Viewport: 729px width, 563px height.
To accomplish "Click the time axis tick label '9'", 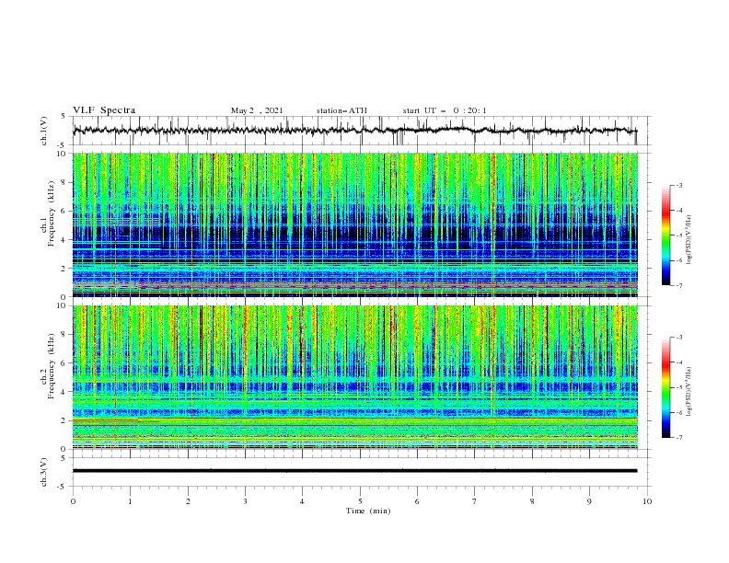I will click(589, 501).
